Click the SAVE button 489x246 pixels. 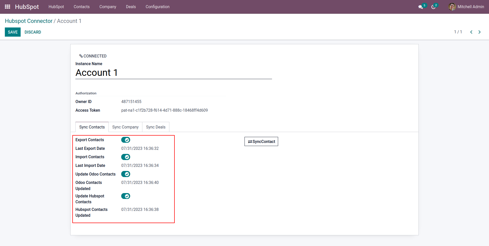pos(13,32)
